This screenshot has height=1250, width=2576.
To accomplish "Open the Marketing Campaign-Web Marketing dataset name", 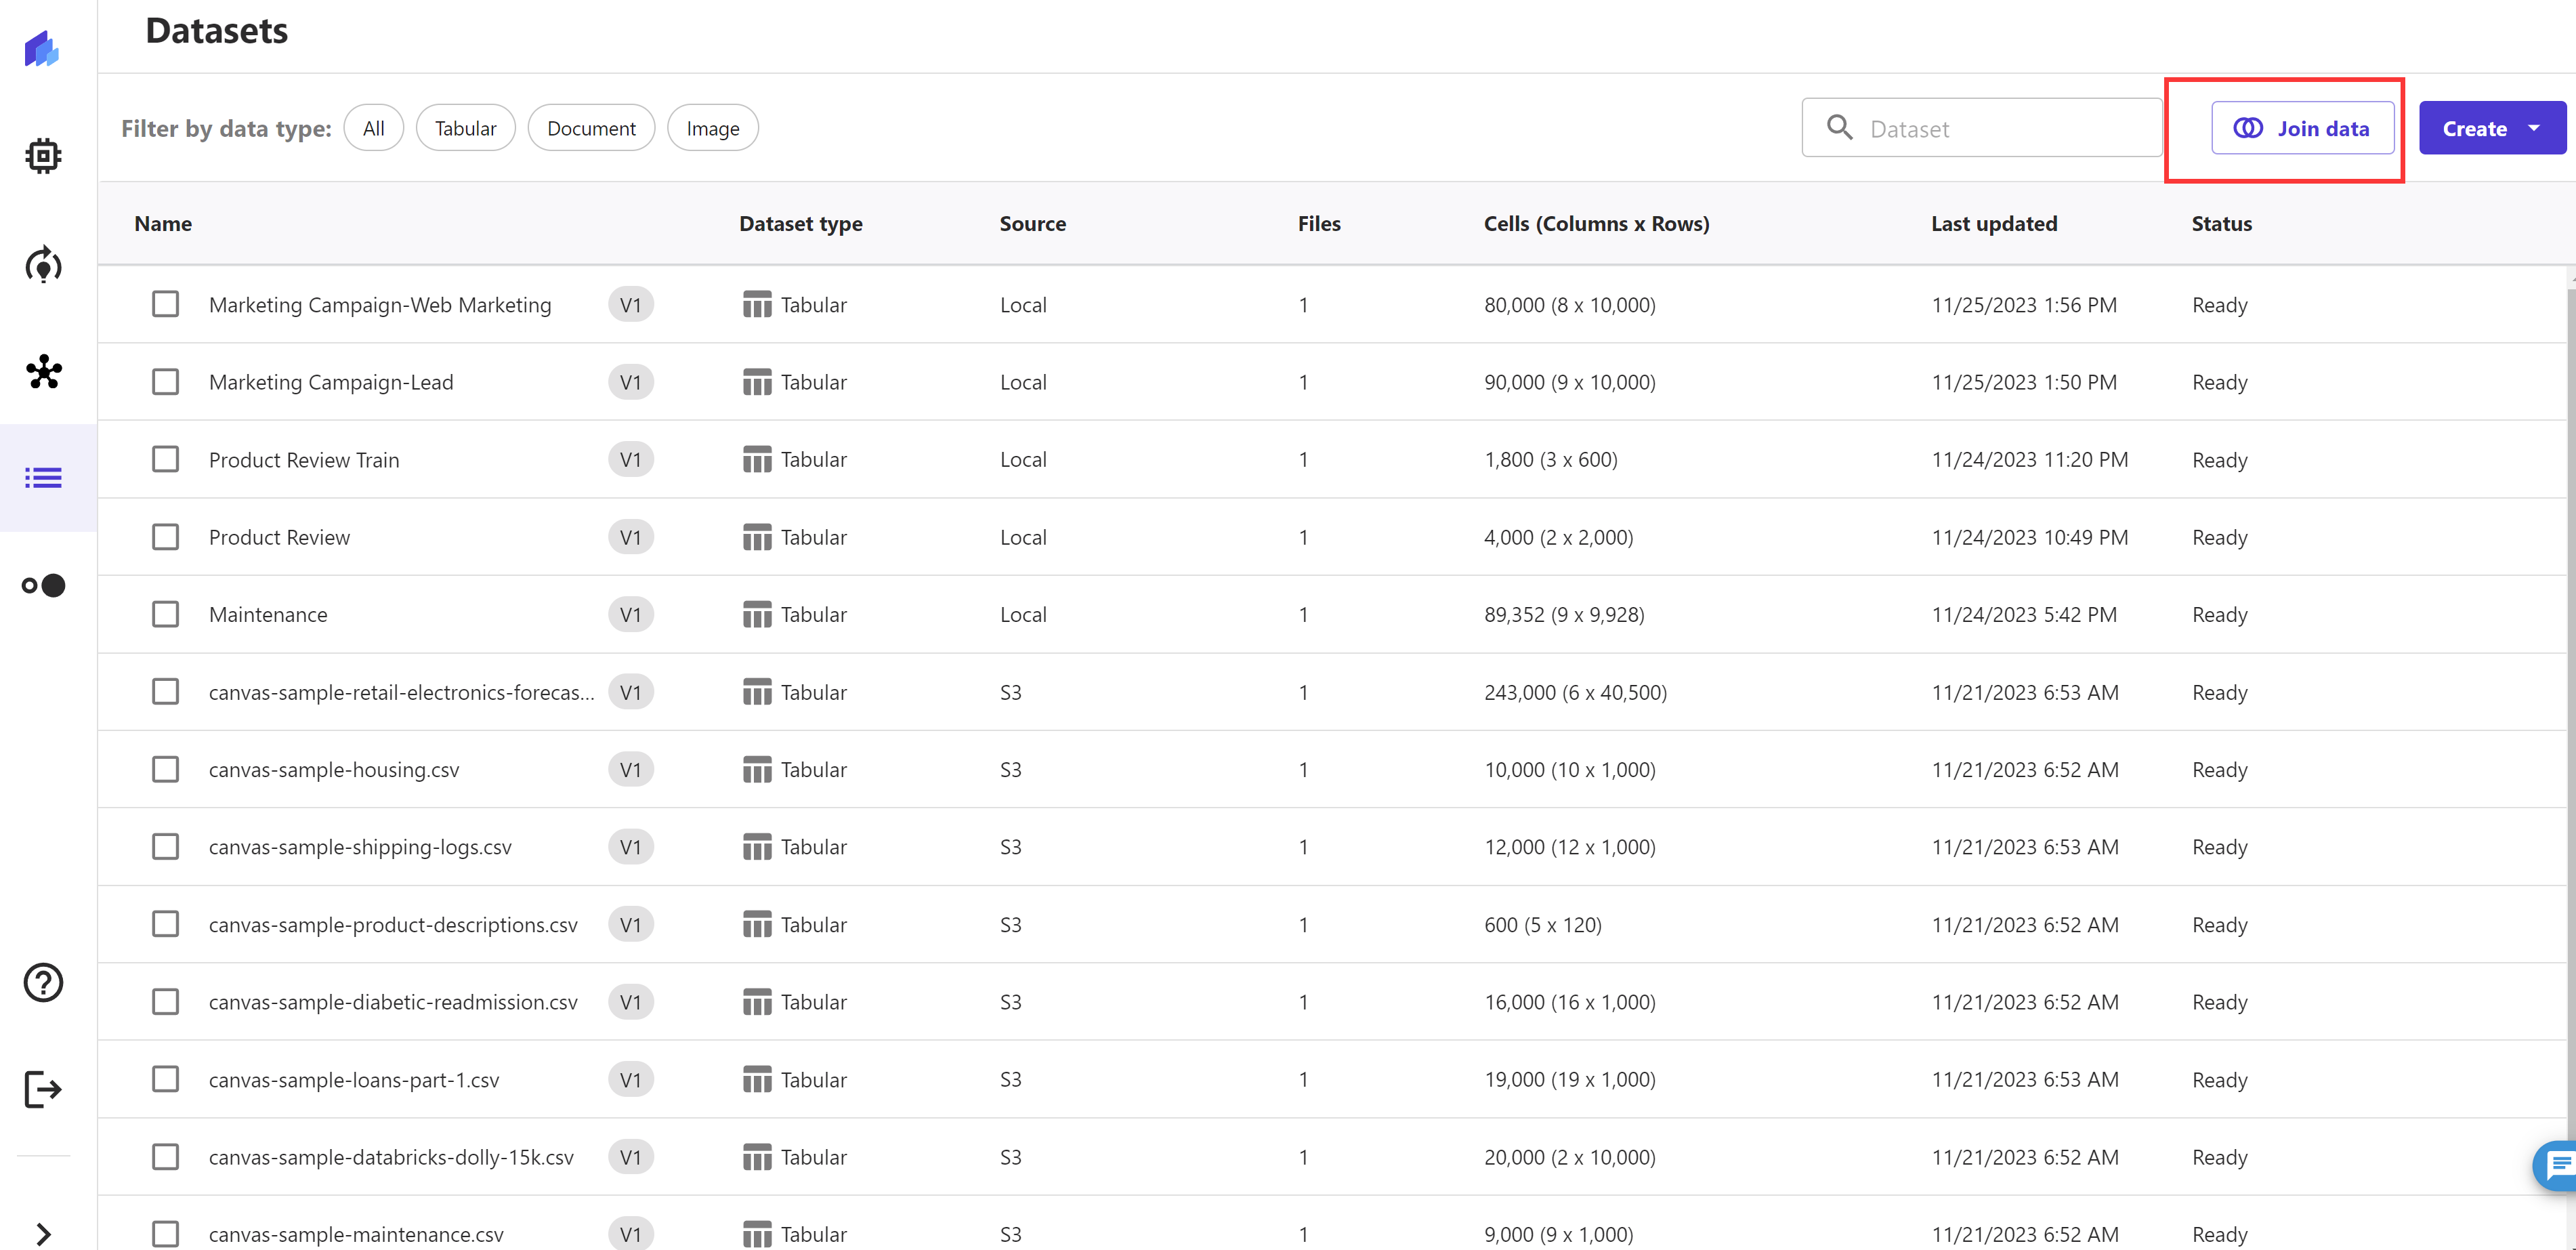I will tap(380, 304).
